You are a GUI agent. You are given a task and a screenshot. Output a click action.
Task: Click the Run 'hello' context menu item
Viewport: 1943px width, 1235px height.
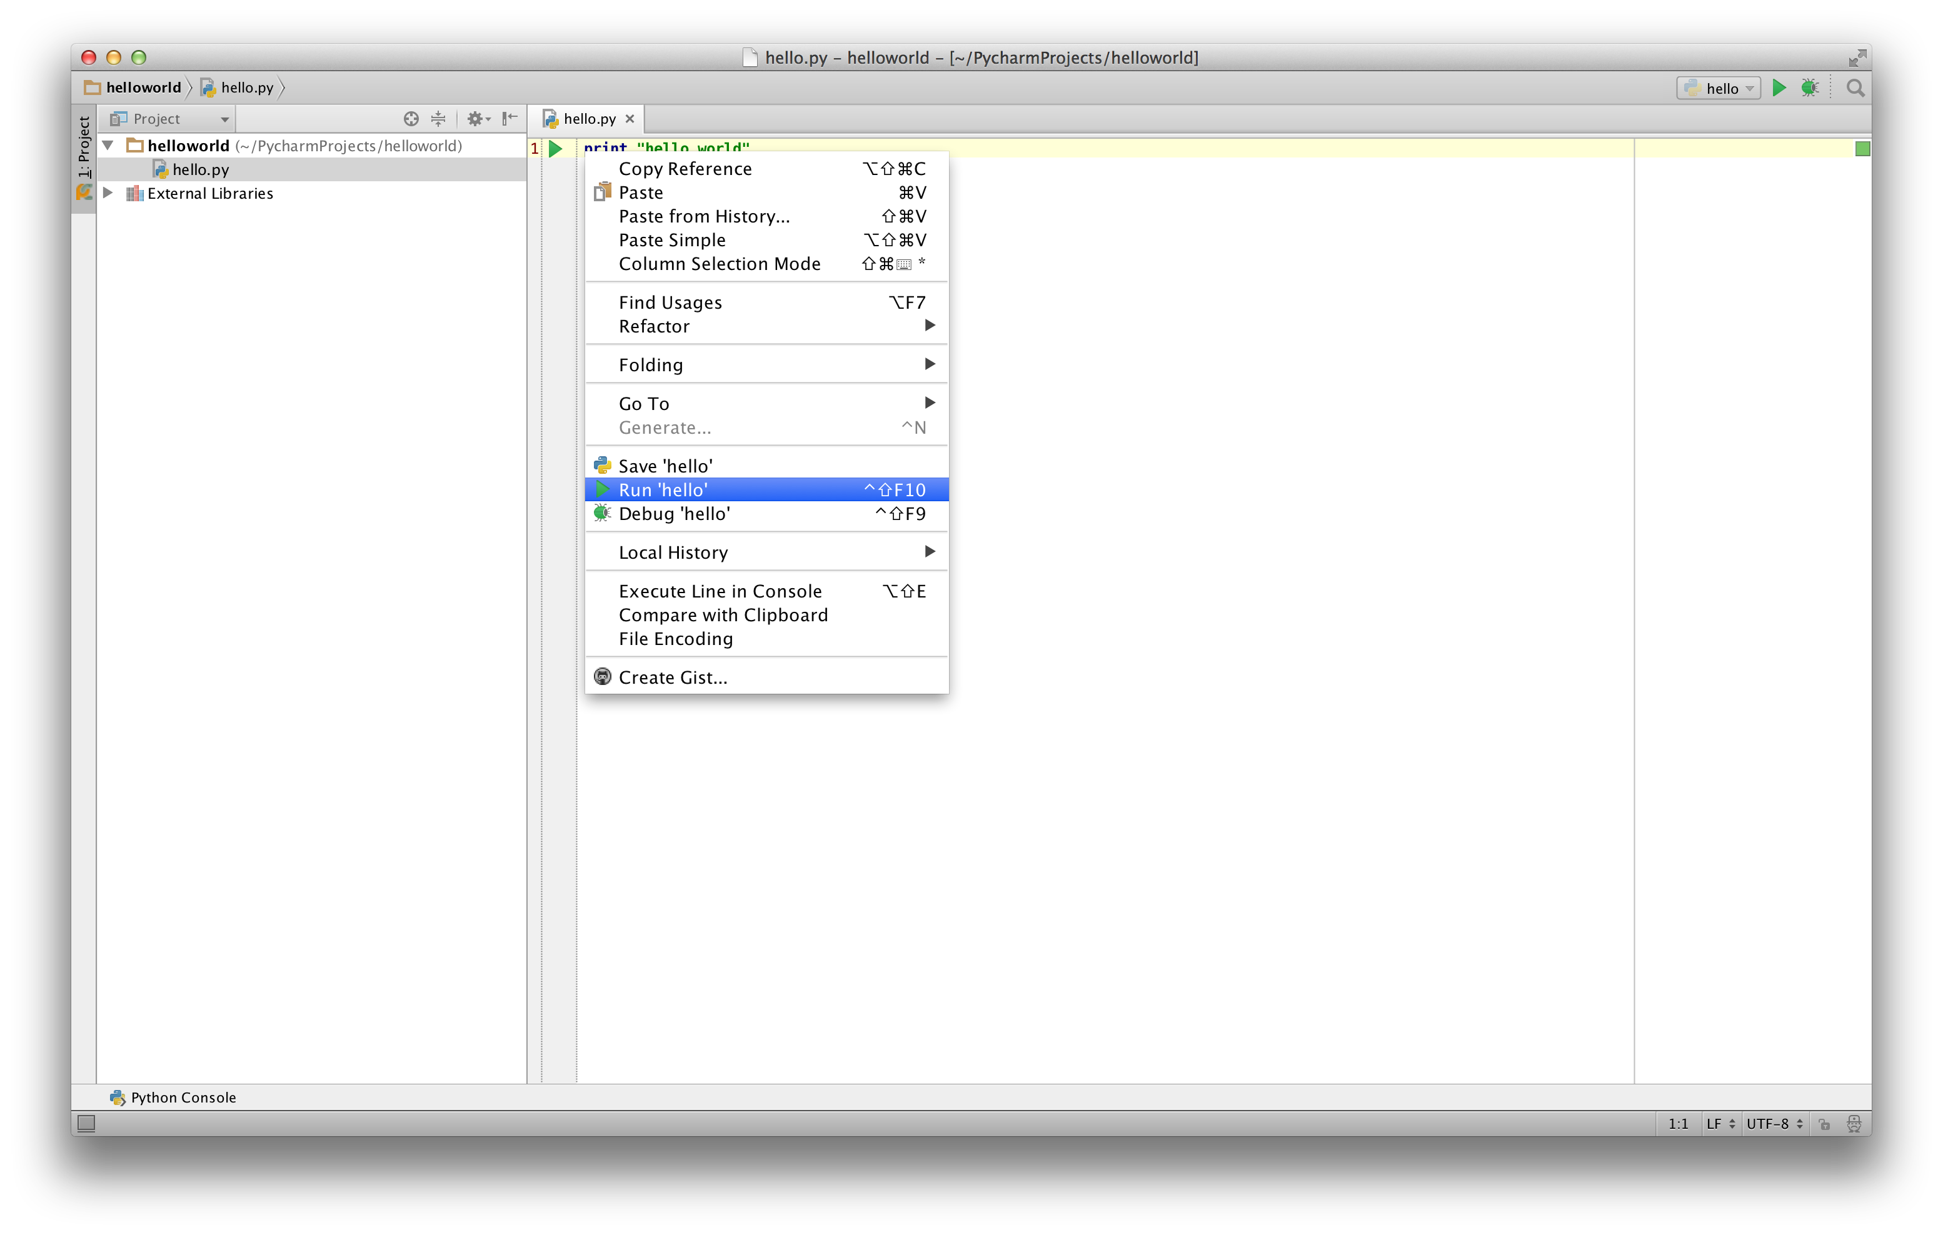pos(766,489)
